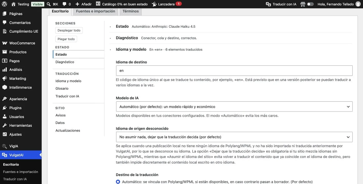Open Usuarios sidebar icon

(5, 117)
